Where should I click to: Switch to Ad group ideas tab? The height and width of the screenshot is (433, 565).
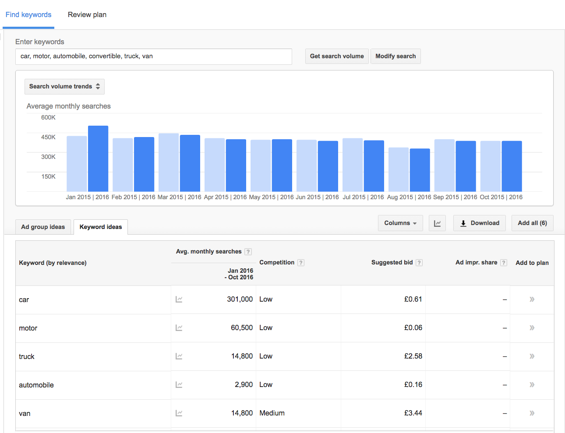[43, 227]
